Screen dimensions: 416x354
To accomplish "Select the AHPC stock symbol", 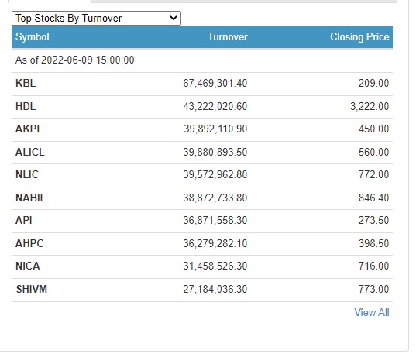I will pos(29,243).
